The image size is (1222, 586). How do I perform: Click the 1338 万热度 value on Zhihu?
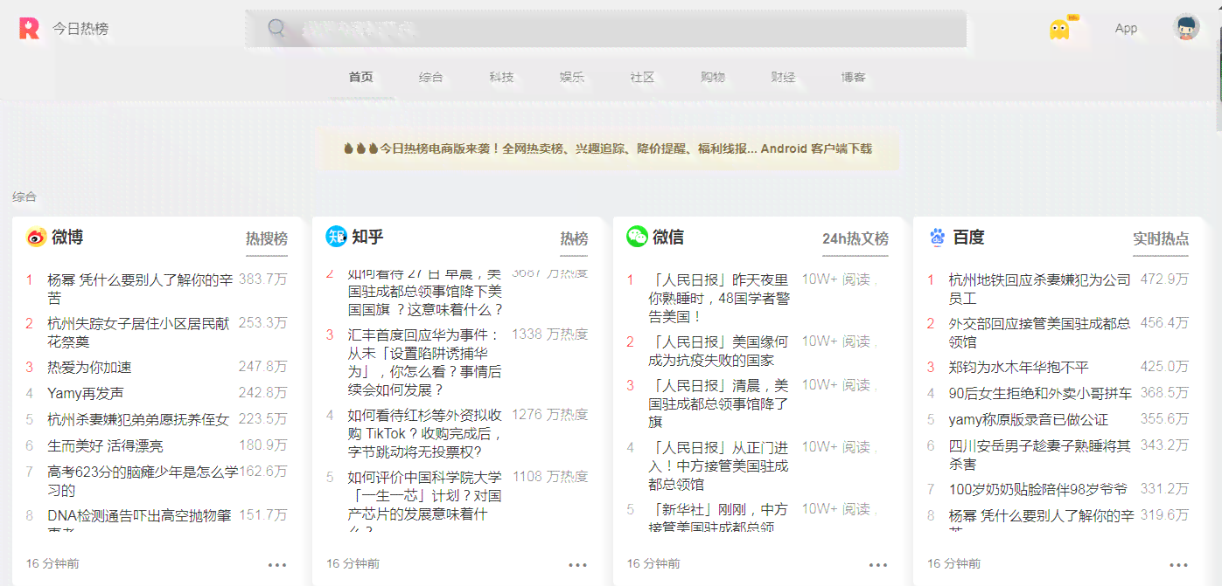(550, 334)
